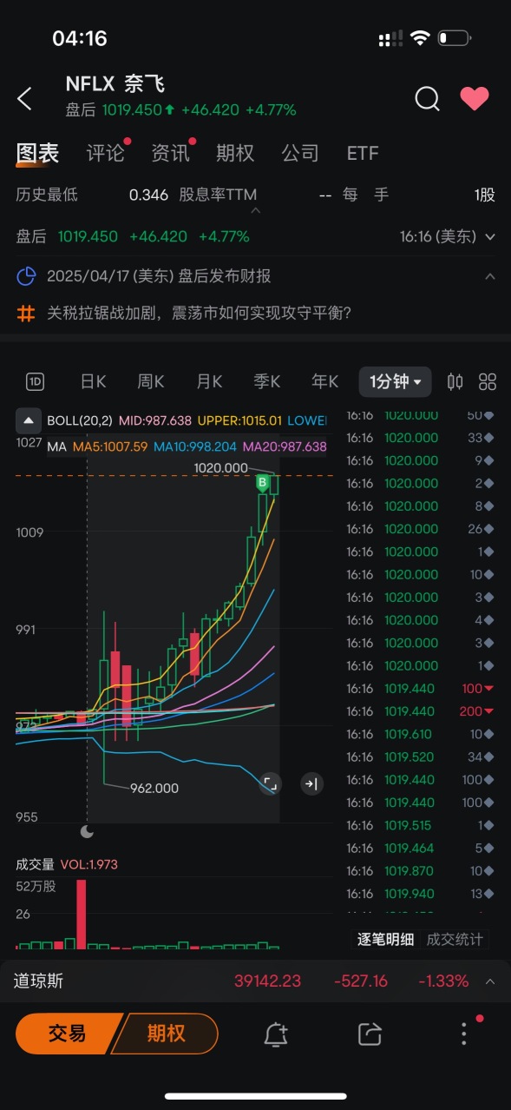Tap the orange 交易 button
This screenshot has height=1110, width=511.
pos(67,1034)
